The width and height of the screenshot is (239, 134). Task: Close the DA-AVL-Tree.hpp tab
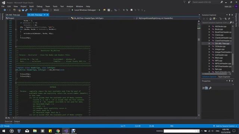point(47,15)
